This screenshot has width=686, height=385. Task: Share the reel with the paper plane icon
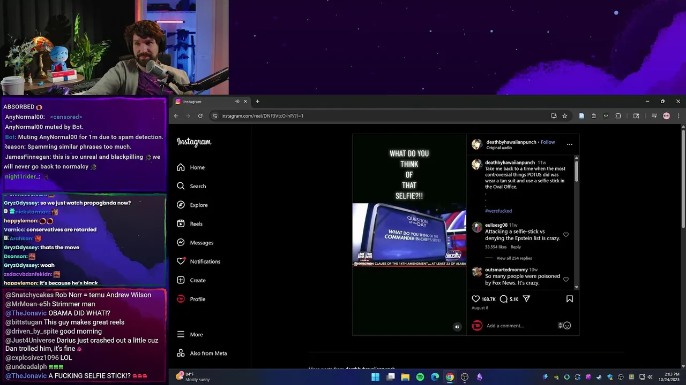526,299
